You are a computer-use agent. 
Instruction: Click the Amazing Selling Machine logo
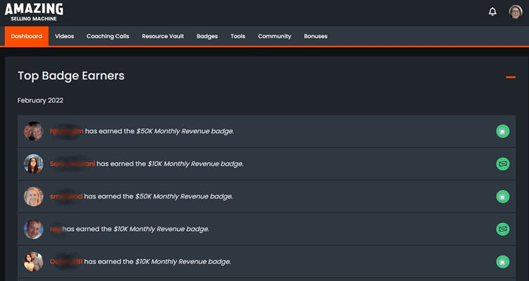tap(34, 12)
